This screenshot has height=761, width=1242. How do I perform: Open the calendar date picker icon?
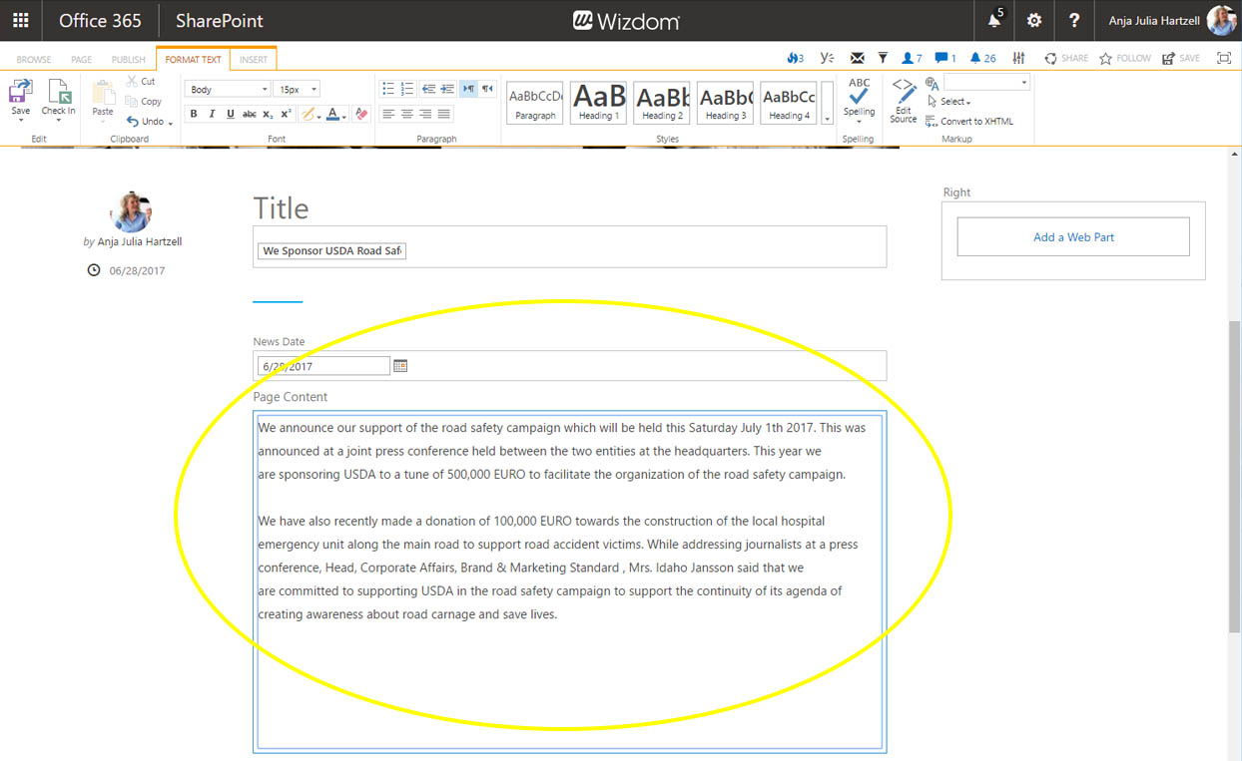400,366
